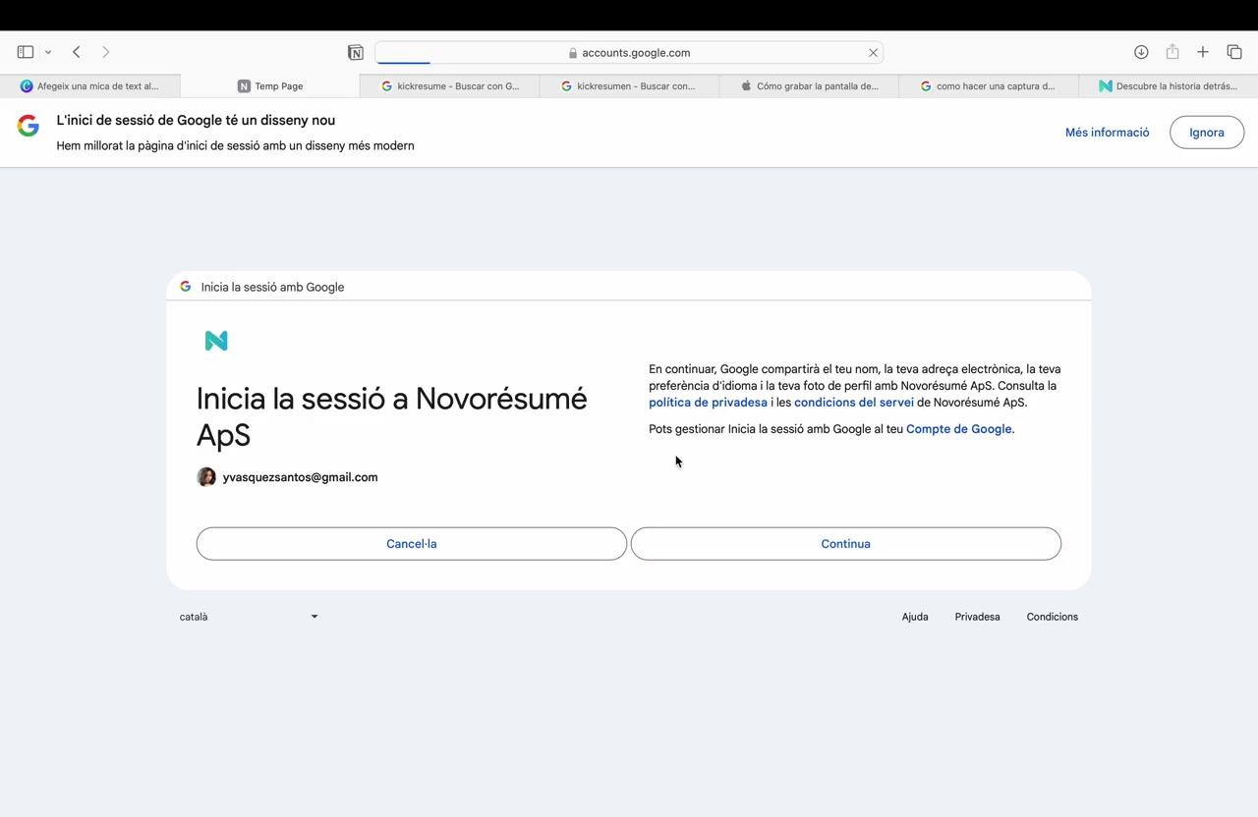The image size is (1258, 817).
Task: Focus the accounts.google.com address bar
Action: 629,53
